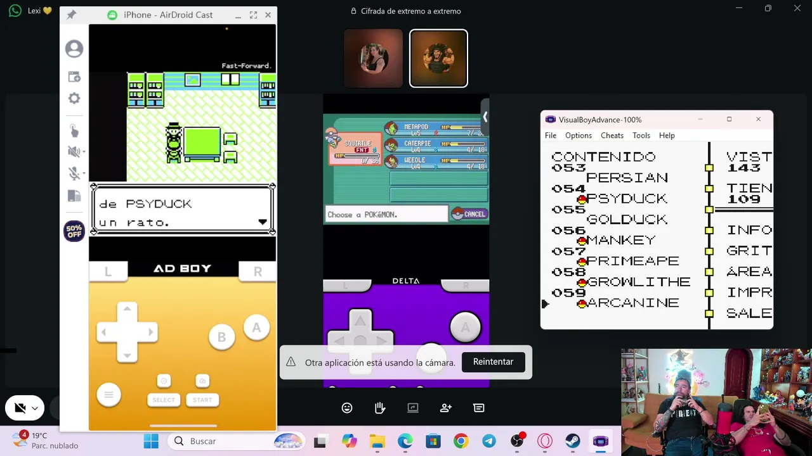Unmute AirDroid speaker audio
The image size is (812, 456).
click(x=73, y=151)
